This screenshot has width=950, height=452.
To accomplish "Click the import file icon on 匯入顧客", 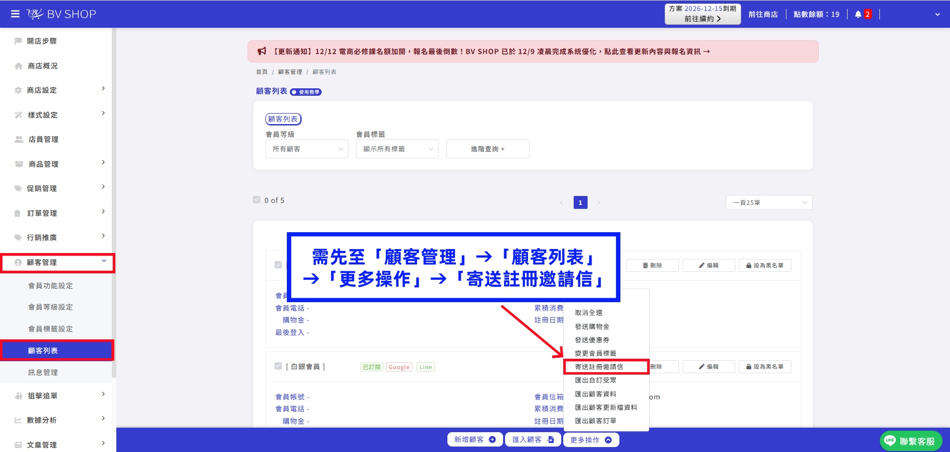I will [550, 440].
